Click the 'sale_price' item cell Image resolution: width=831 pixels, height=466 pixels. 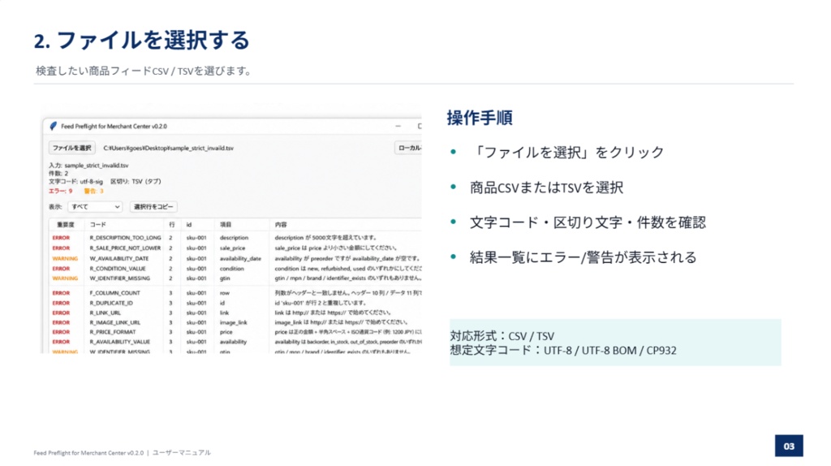[232, 248]
